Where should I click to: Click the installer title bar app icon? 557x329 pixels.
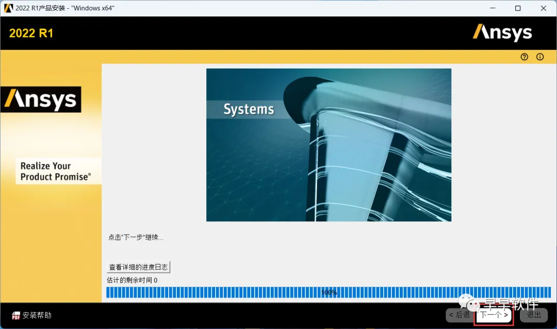tap(8, 8)
